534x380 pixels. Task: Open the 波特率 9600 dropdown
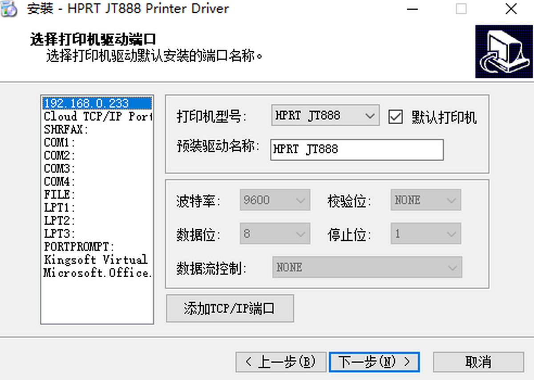[x=275, y=200]
